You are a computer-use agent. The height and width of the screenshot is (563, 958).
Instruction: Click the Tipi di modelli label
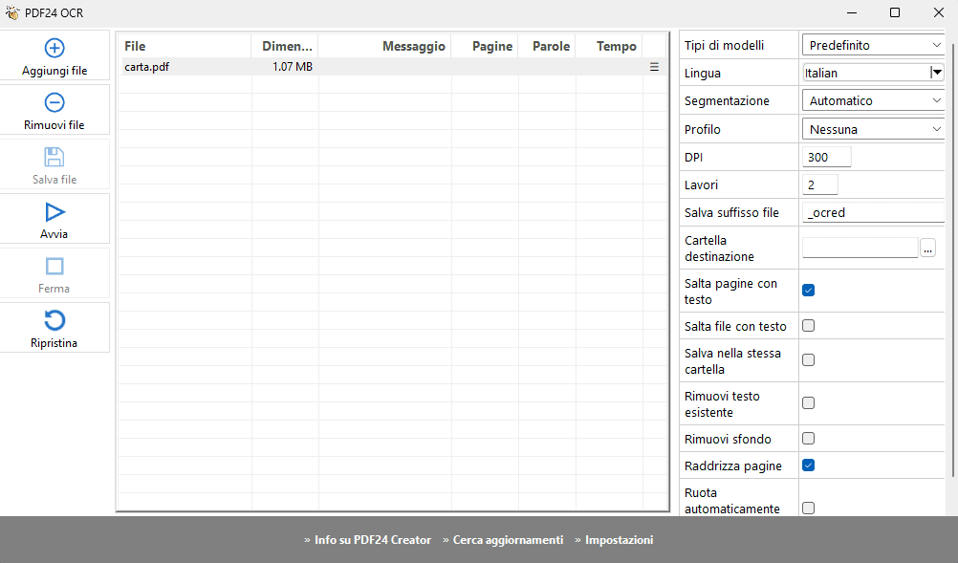click(x=724, y=45)
